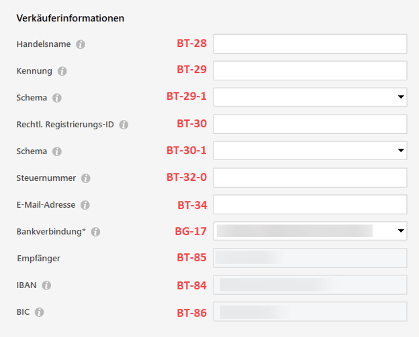Click the info icon beside BIC
419x337 pixels.
click(x=40, y=312)
